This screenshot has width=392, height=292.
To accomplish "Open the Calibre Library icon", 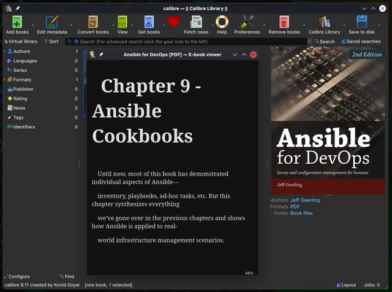I will tap(324, 22).
